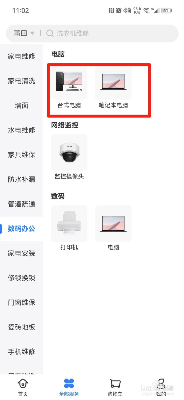Image resolution: width=184 pixels, height=400 pixels.
Task: Open the 台式电脑 desktop computer service
Action: (69, 87)
